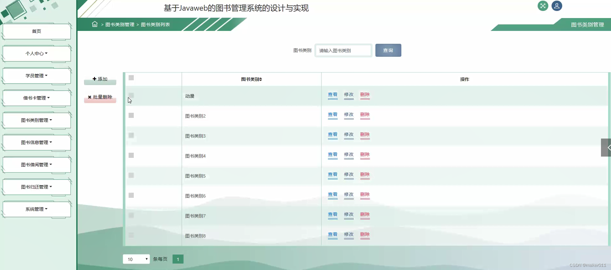Click 修改 for 图书类别2 row
The width and height of the screenshot is (611, 270).
point(349,115)
